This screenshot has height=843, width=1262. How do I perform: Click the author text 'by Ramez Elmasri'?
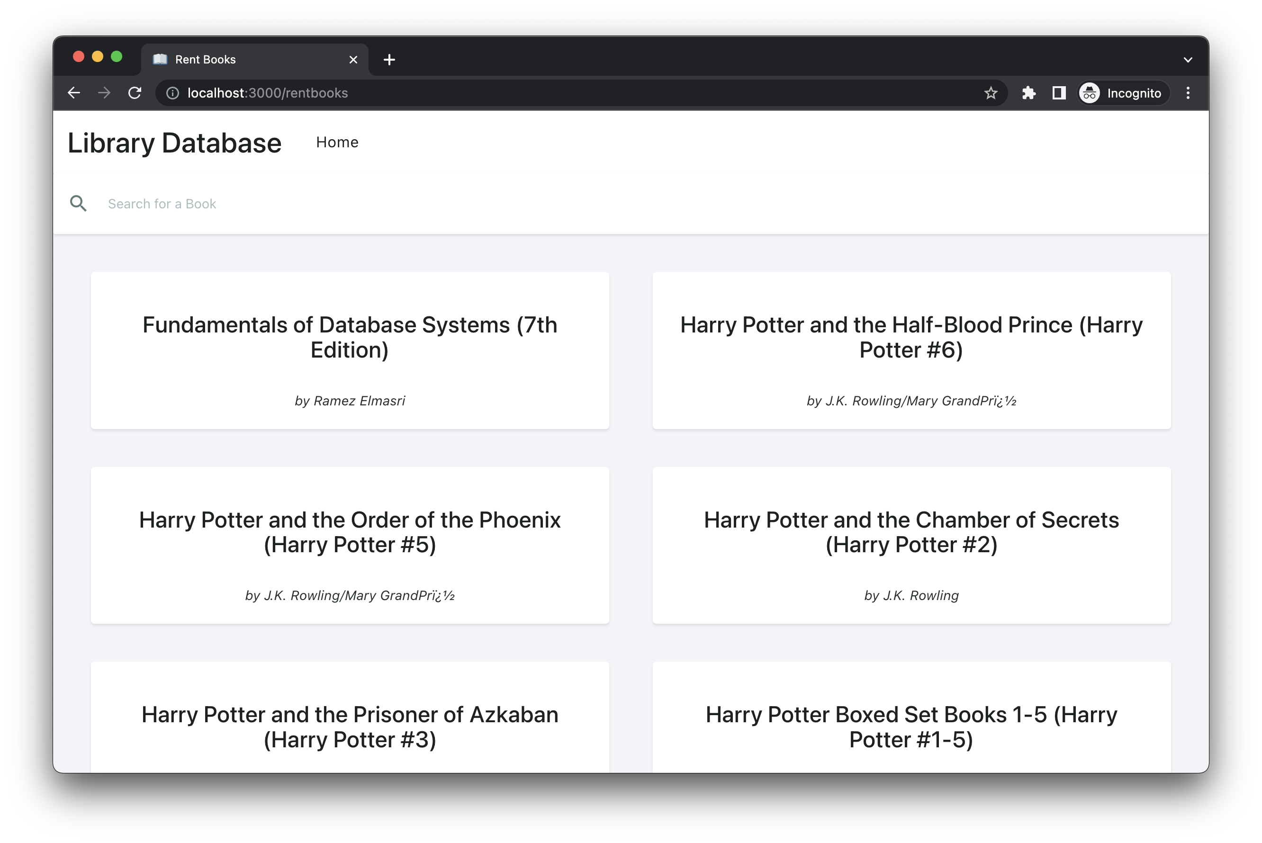[x=350, y=401]
